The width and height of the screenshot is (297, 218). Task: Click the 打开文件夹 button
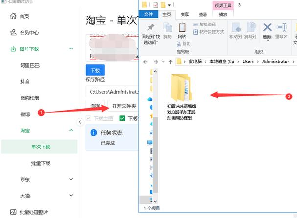[124, 106]
